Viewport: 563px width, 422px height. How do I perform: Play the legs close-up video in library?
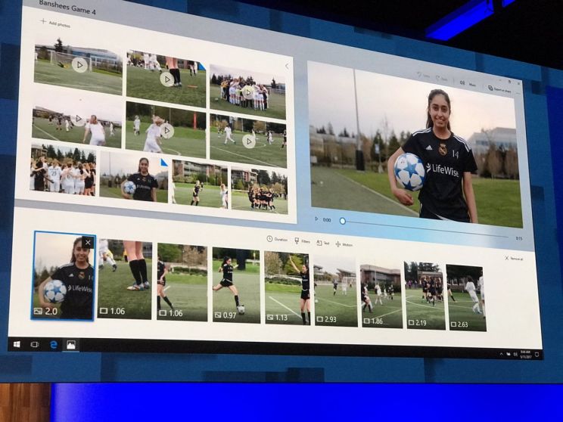coord(166,79)
